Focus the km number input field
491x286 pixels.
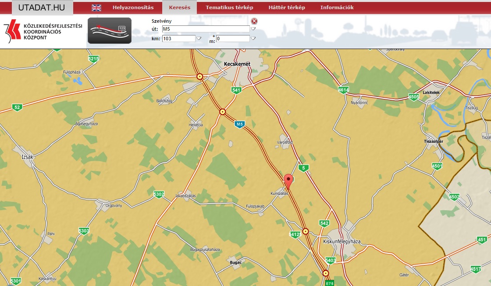pos(178,39)
